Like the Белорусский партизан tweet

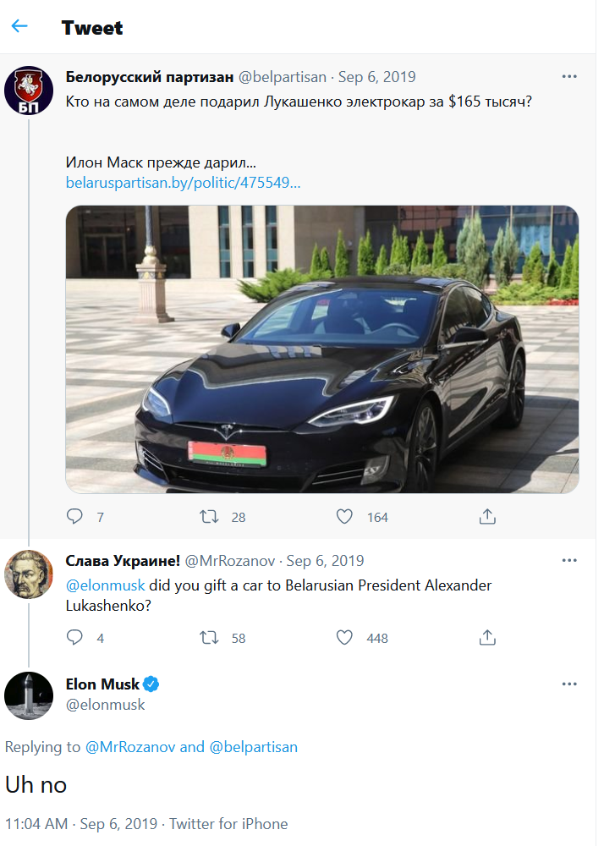tap(344, 516)
